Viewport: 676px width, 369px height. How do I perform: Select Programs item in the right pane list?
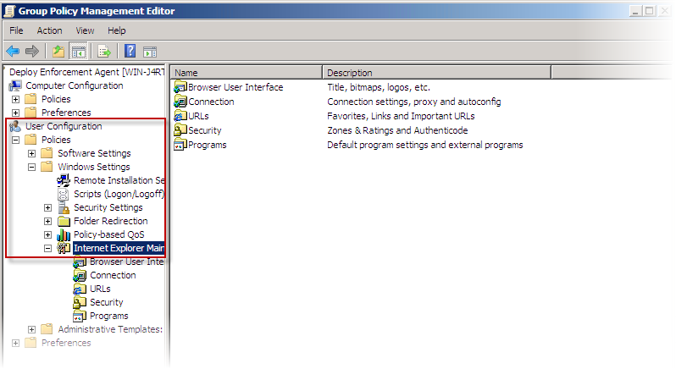point(207,145)
